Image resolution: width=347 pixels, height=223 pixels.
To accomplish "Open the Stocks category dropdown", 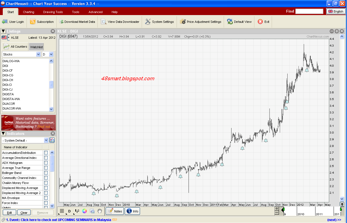I will click(x=21, y=54).
